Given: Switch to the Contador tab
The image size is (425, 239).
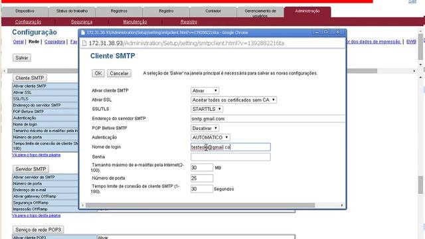Looking at the screenshot, I should point(213,11).
